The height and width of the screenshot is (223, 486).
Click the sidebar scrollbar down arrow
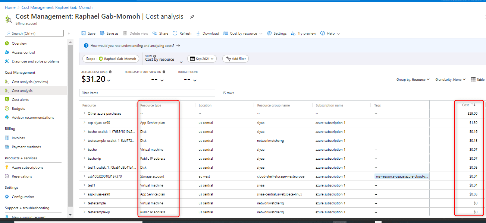(x=70, y=215)
